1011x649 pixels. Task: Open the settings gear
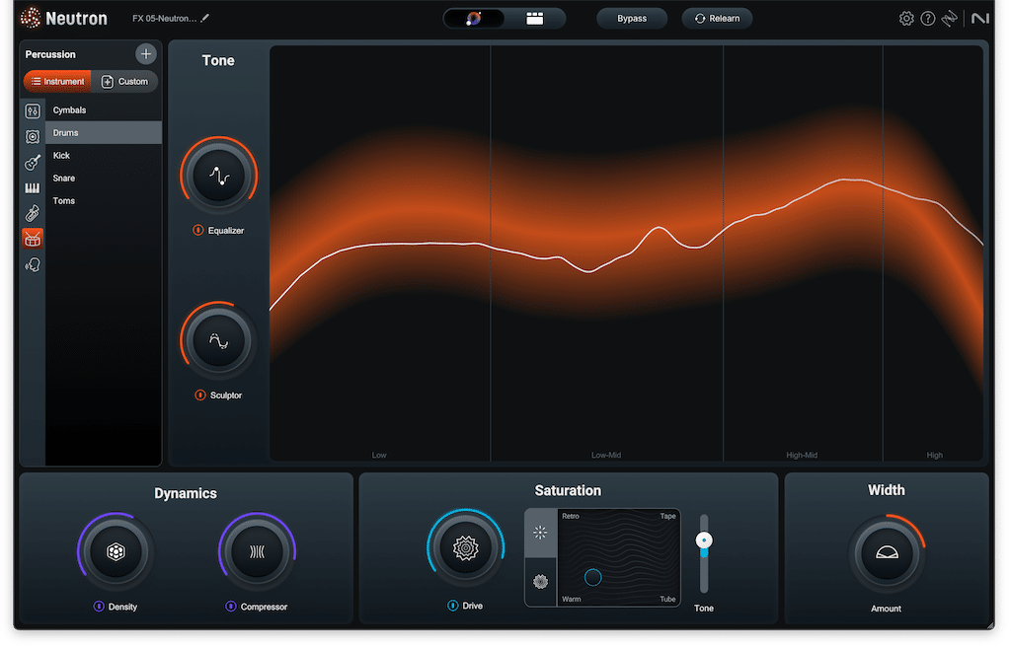[906, 19]
